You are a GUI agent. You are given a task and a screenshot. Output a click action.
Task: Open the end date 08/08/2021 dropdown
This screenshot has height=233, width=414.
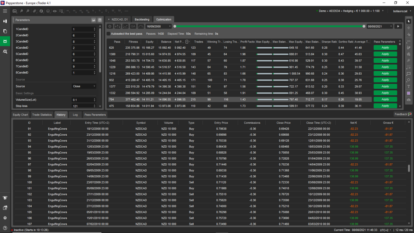[x=380, y=26]
